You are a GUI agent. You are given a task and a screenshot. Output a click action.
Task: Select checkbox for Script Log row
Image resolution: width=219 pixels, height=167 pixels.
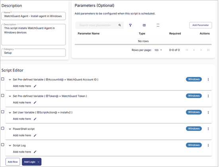pyautogui.click(x=3, y=144)
